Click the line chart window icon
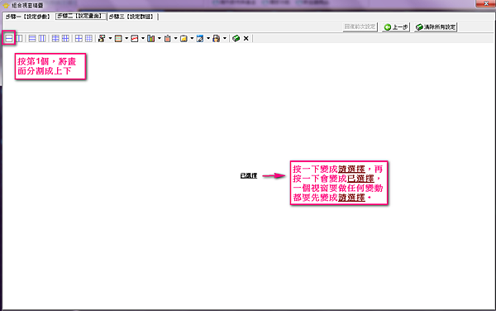Viewport: 496px width, 311px height. pos(135,39)
